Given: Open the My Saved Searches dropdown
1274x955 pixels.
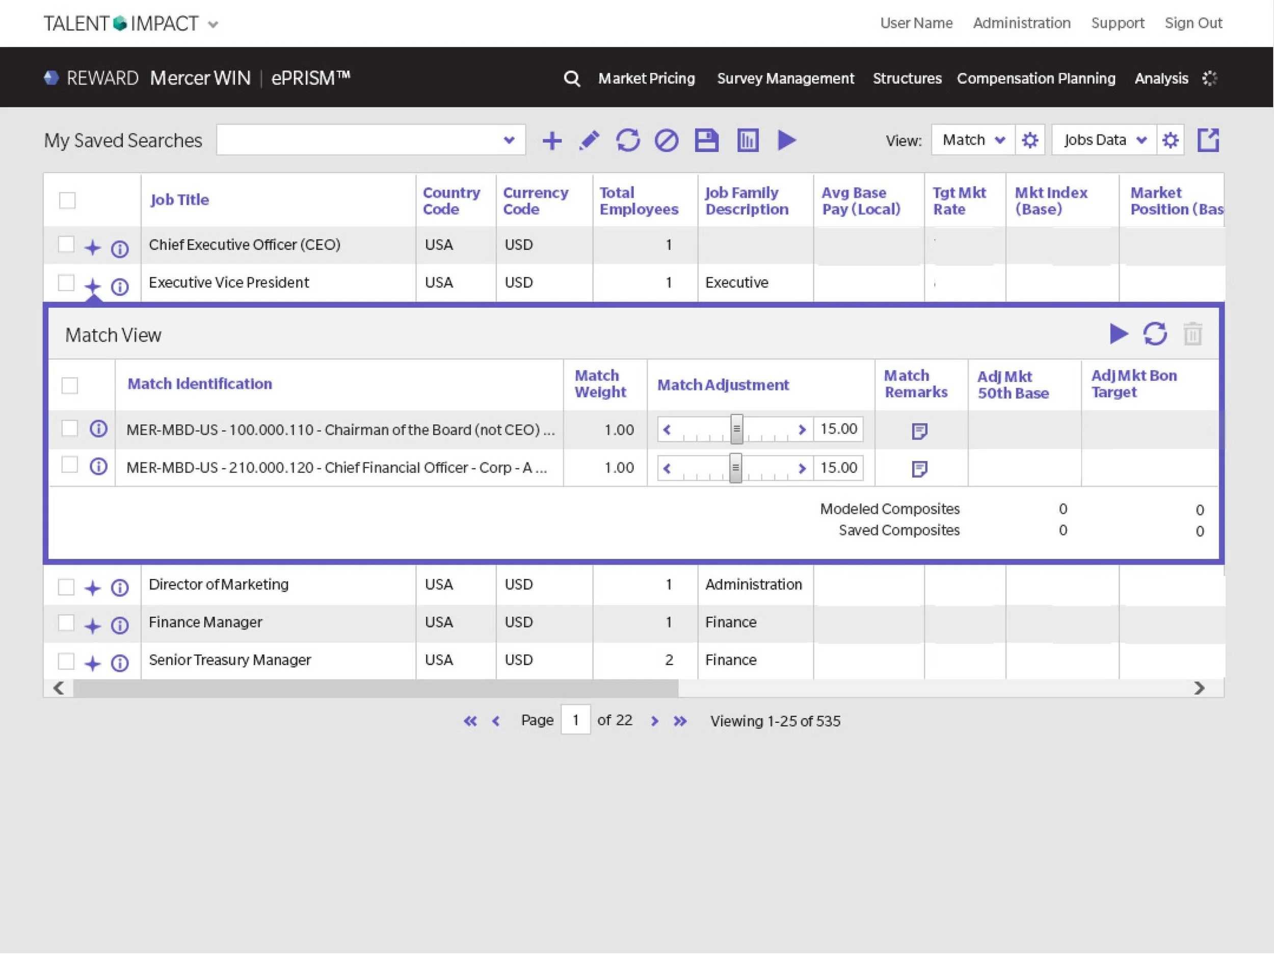Looking at the screenshot, I should click(370, 140).
